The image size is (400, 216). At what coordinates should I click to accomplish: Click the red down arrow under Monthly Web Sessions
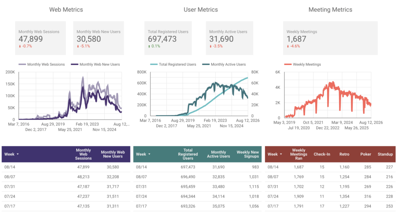pyautogui.click(x=20, y=46)
